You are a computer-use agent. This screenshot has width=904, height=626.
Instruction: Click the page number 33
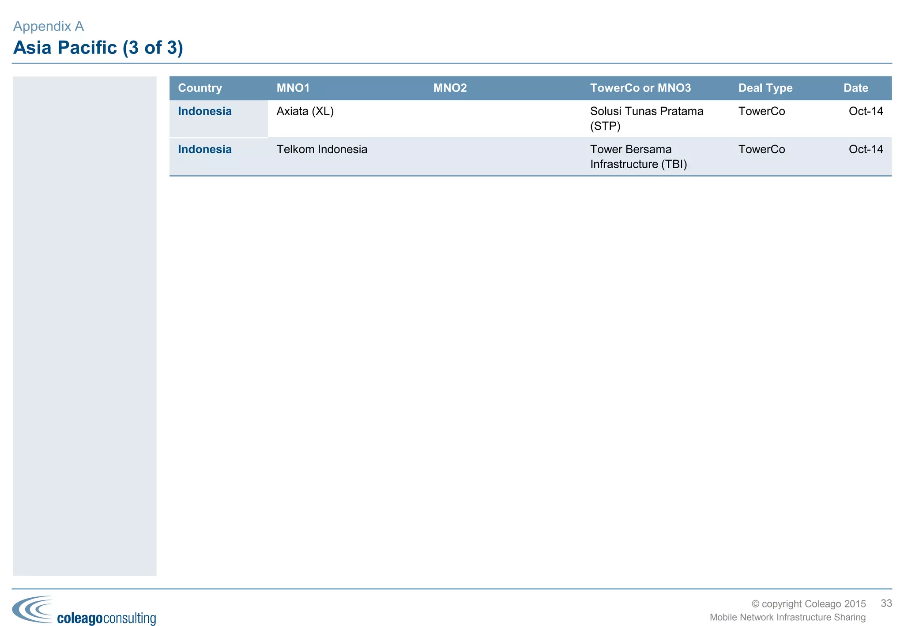click(x=886, y=603)
